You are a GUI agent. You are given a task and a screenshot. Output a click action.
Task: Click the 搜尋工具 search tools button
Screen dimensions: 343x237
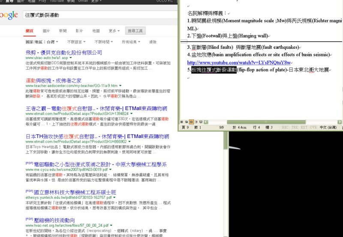coord(135,31)
